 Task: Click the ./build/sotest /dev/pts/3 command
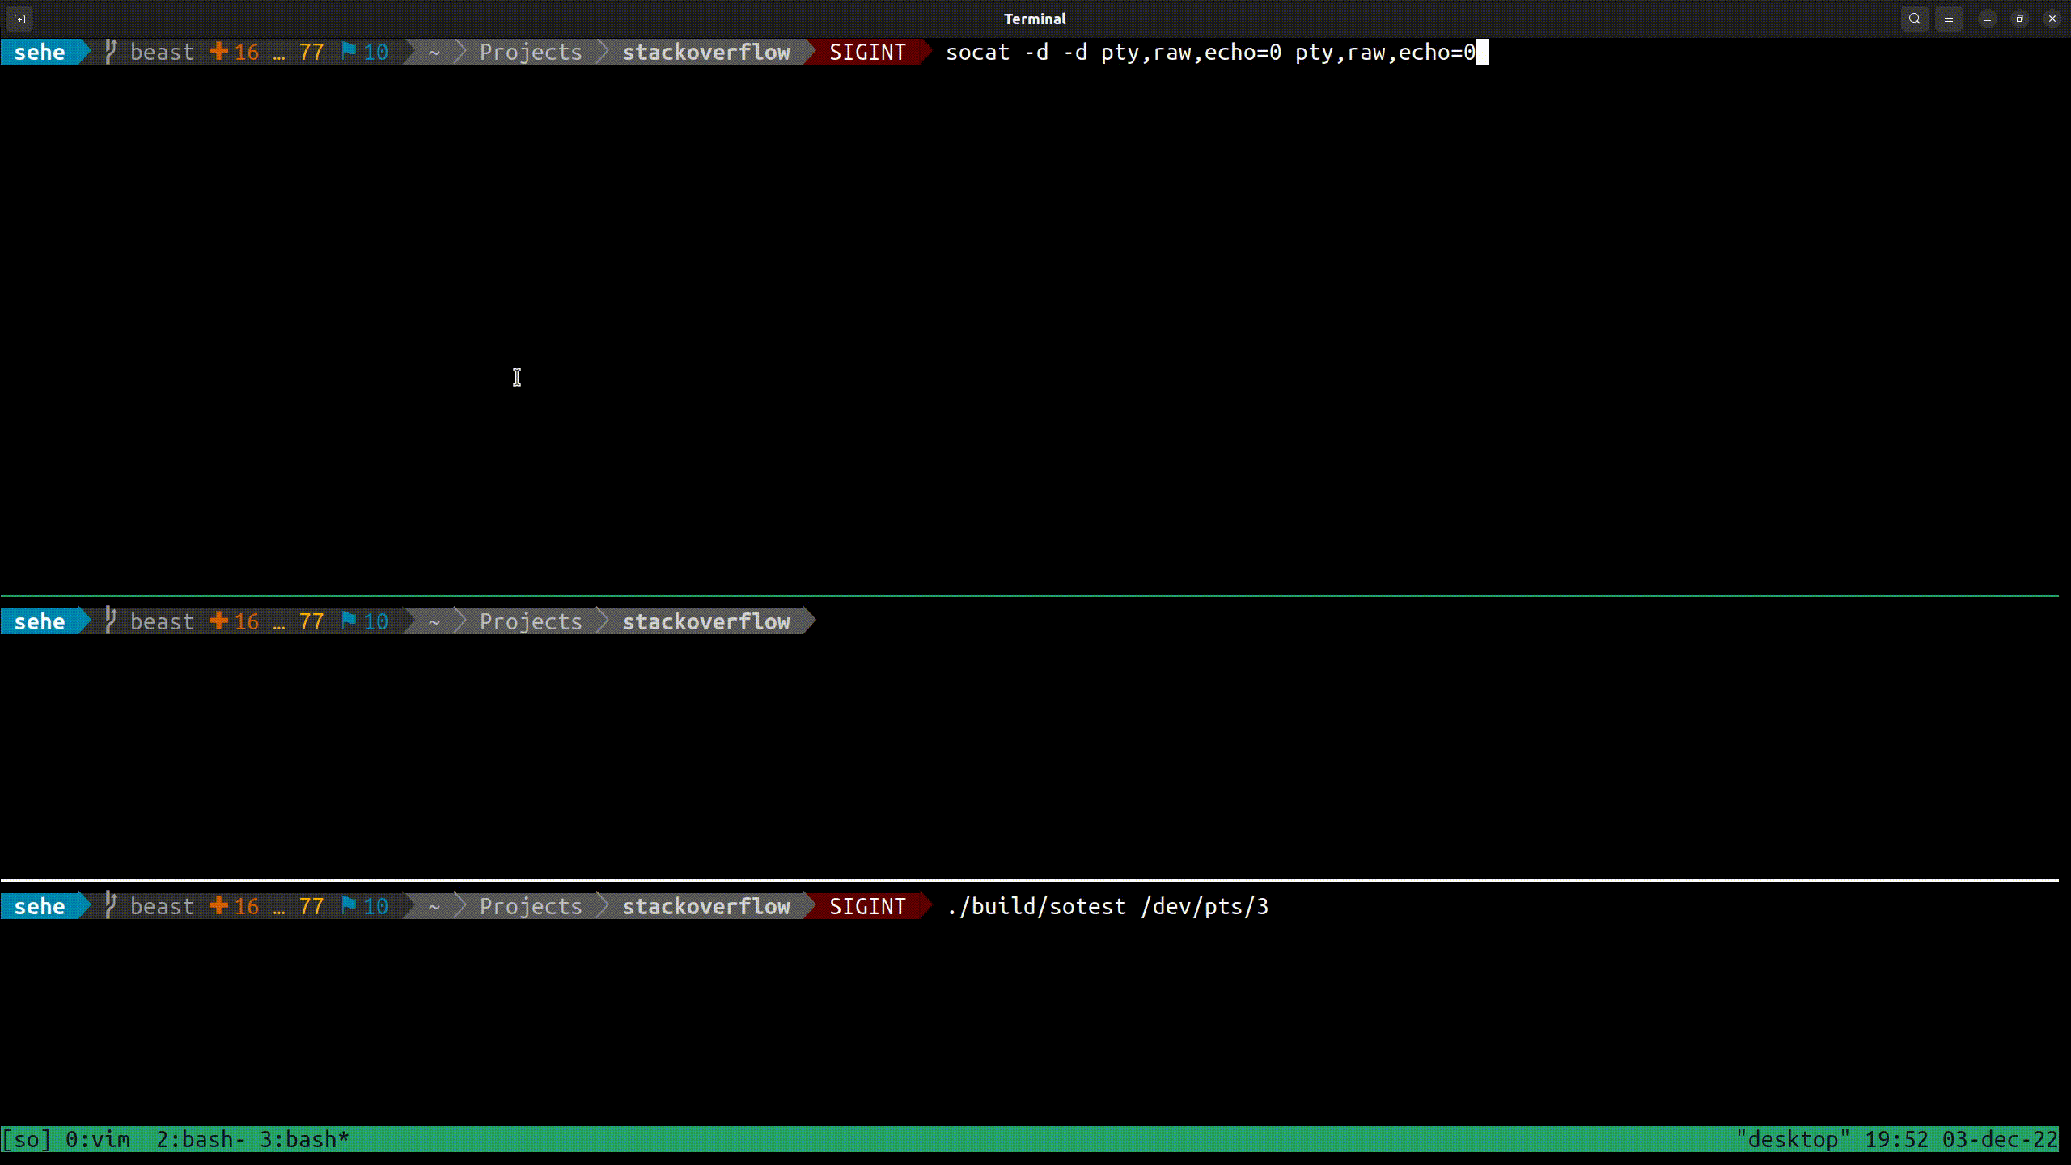(x=1107, y=906)
